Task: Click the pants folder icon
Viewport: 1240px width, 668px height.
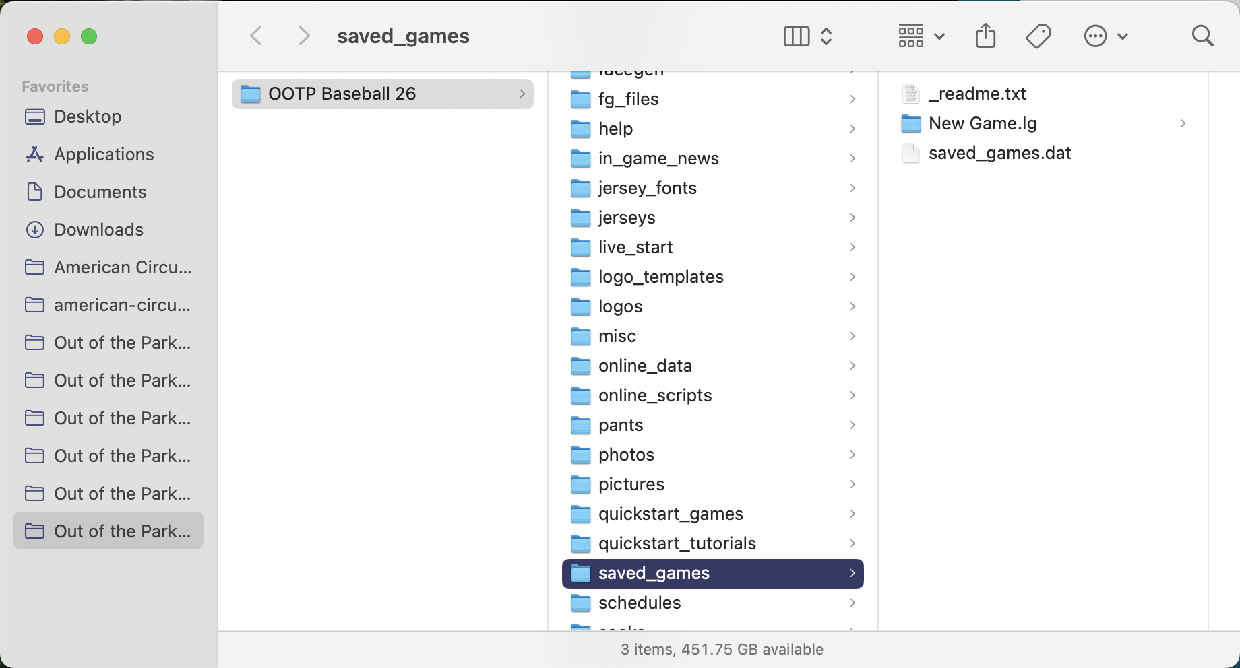Action: click(581, 425)
